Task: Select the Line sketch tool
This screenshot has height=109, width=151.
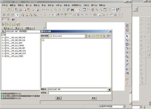Action: 127,40
